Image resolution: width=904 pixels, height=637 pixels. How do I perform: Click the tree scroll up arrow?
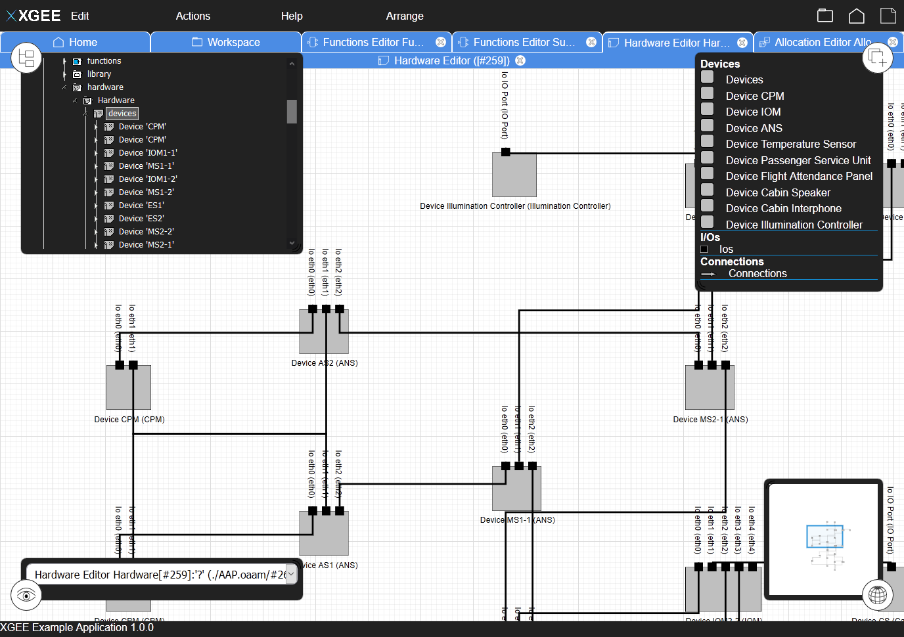pos(292,64)
